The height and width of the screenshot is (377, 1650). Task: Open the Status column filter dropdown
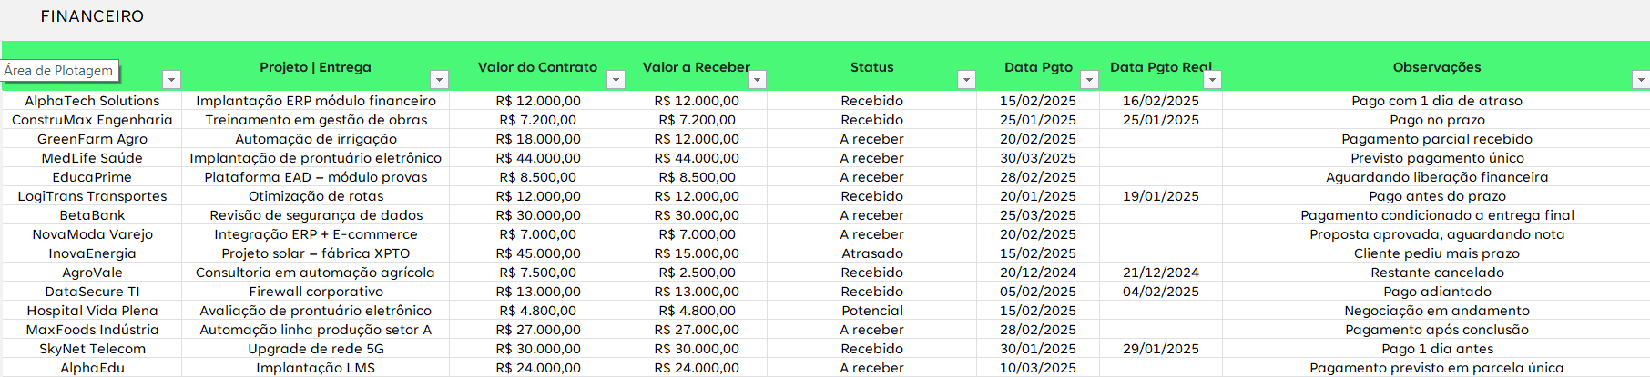point(966,80)
